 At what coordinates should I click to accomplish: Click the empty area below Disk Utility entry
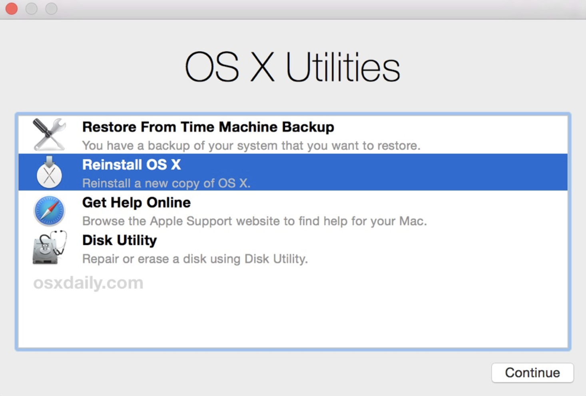pyautogui.click(x=293, y=319)
